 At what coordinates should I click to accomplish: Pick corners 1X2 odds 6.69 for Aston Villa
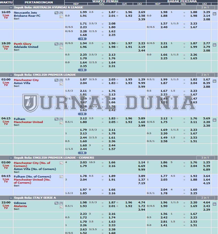click(142, 166)
